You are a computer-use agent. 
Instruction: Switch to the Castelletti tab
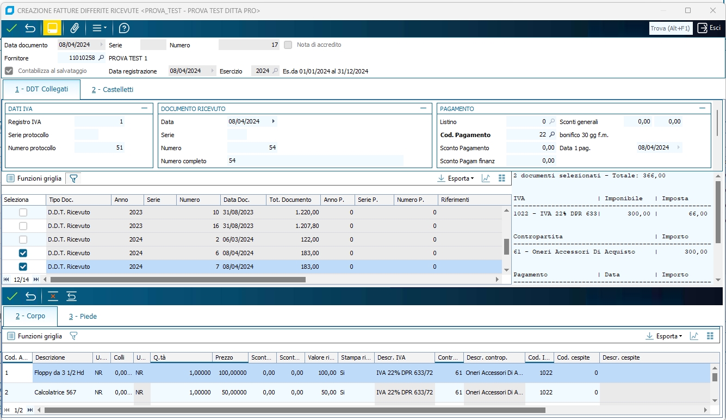(x=112, y=89)
